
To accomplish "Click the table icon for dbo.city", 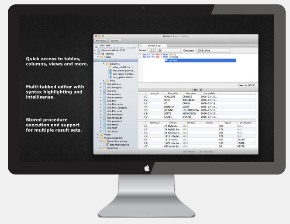I will point(104,91).
